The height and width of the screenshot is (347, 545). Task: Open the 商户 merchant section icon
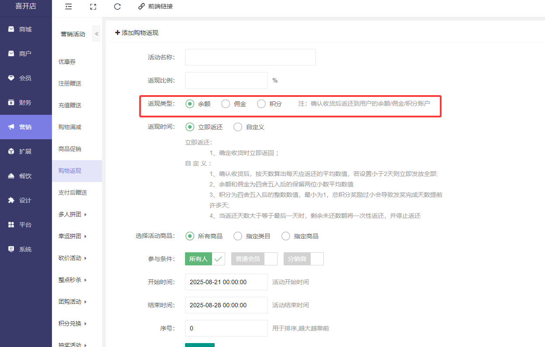pyautogui.click(x=11, y=54)
